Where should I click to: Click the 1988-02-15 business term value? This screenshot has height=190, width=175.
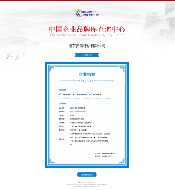click(x=78, y=130)
